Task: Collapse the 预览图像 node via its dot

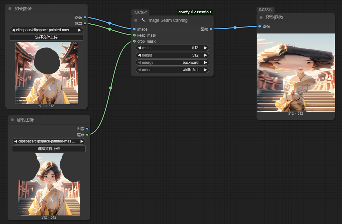Action: [261, 18]
